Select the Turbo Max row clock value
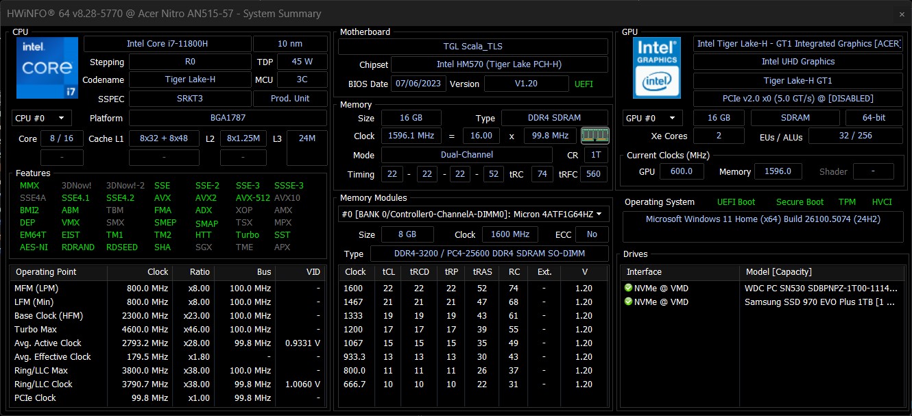This screenshot has width=912, height=416. [x=147, y=330]
